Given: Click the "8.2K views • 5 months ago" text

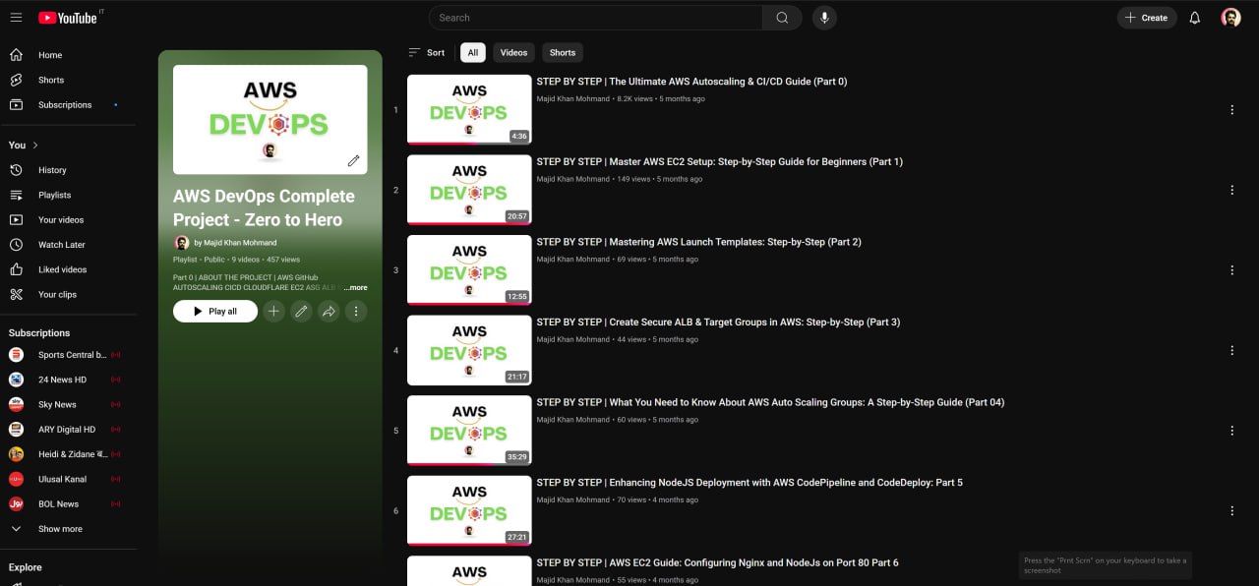Looking at the screenshot, I should 661,99.
